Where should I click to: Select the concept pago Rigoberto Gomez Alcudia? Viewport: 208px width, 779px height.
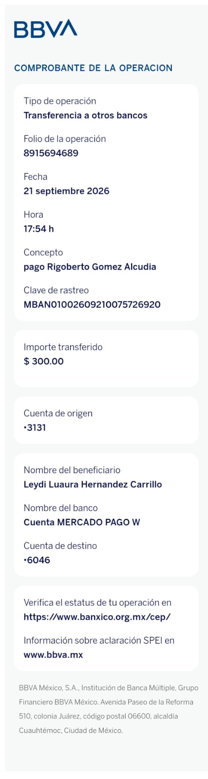coord(90,267)
